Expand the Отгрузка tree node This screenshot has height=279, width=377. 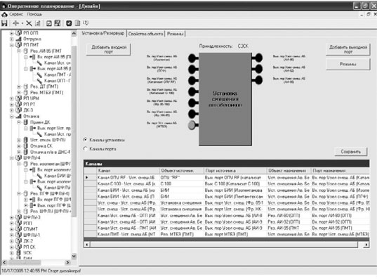tap(11, 39)
